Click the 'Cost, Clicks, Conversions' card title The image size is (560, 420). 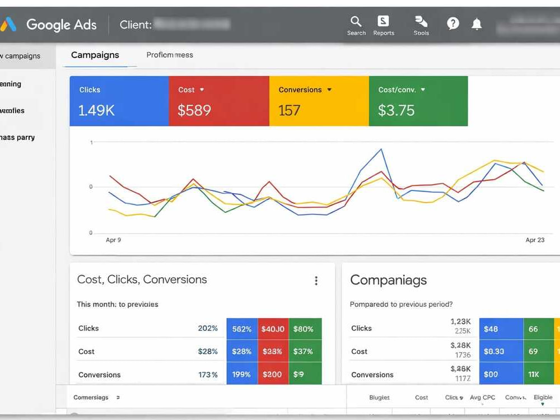142,279
